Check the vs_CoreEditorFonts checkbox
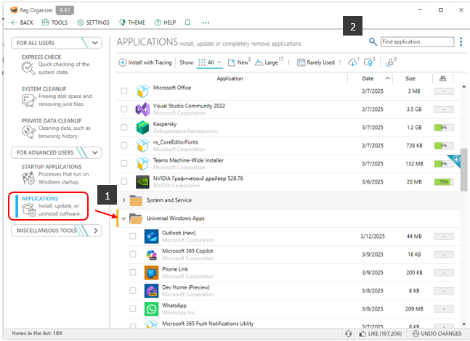 click(123, 145)
